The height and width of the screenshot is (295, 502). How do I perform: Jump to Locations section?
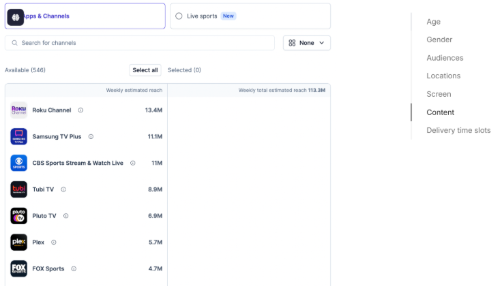(443, 76)
